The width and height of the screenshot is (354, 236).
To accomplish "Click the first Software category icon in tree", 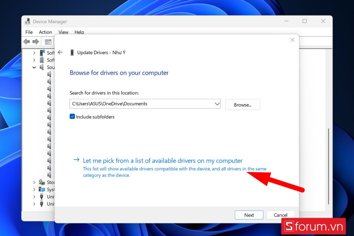I will point(42,53).
